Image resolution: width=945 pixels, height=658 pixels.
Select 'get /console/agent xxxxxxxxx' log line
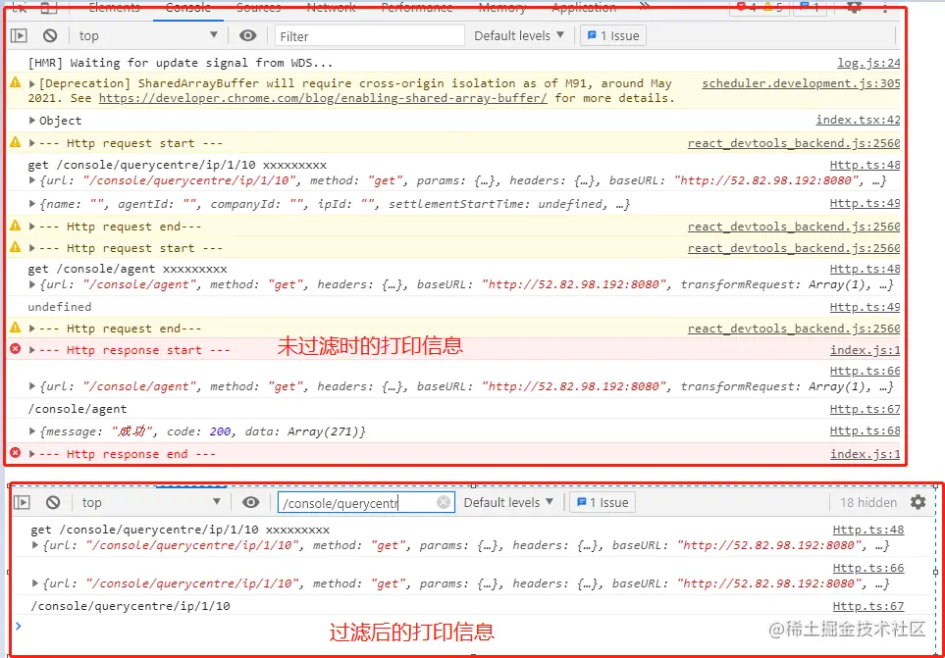[x=128, y=269]
